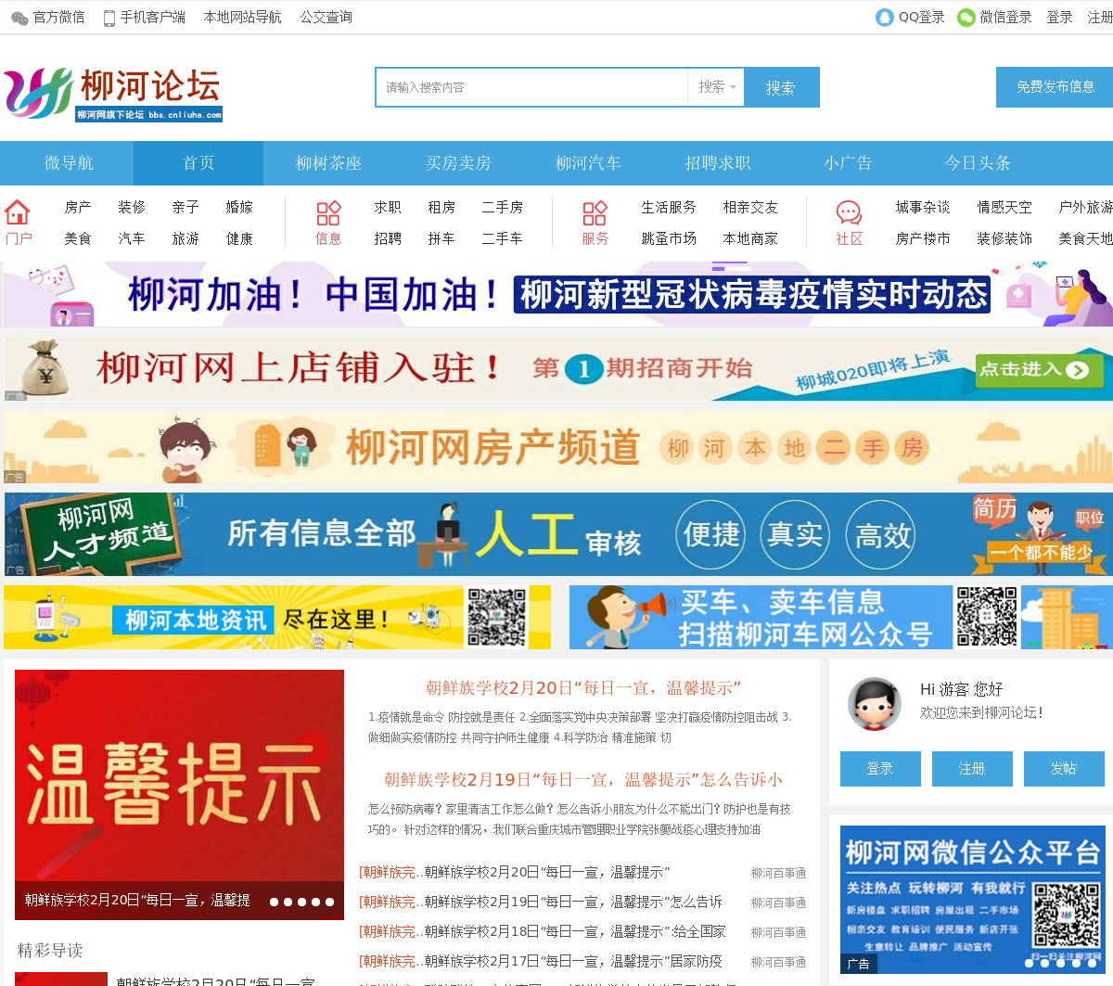Click the 装修装饰 link
Viewport: 1113px width, 986px height.
click(x=1004, y=239)
